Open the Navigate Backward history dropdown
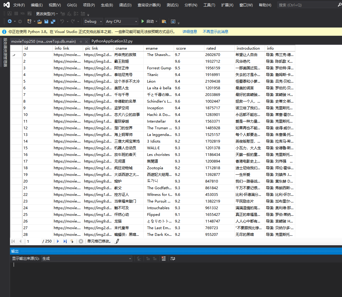Viewport: 342px width, 297px height. click(15, 21)
